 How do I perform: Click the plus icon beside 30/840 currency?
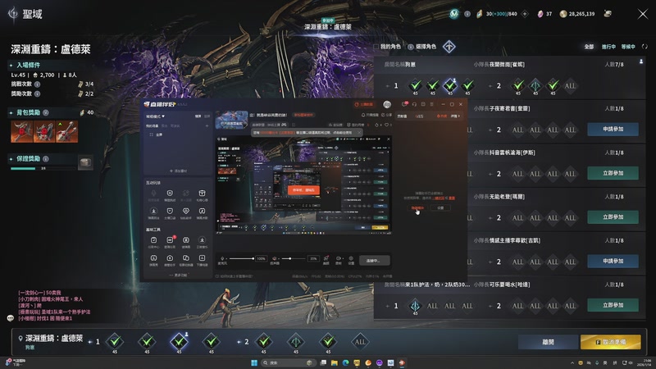point(525,14)
